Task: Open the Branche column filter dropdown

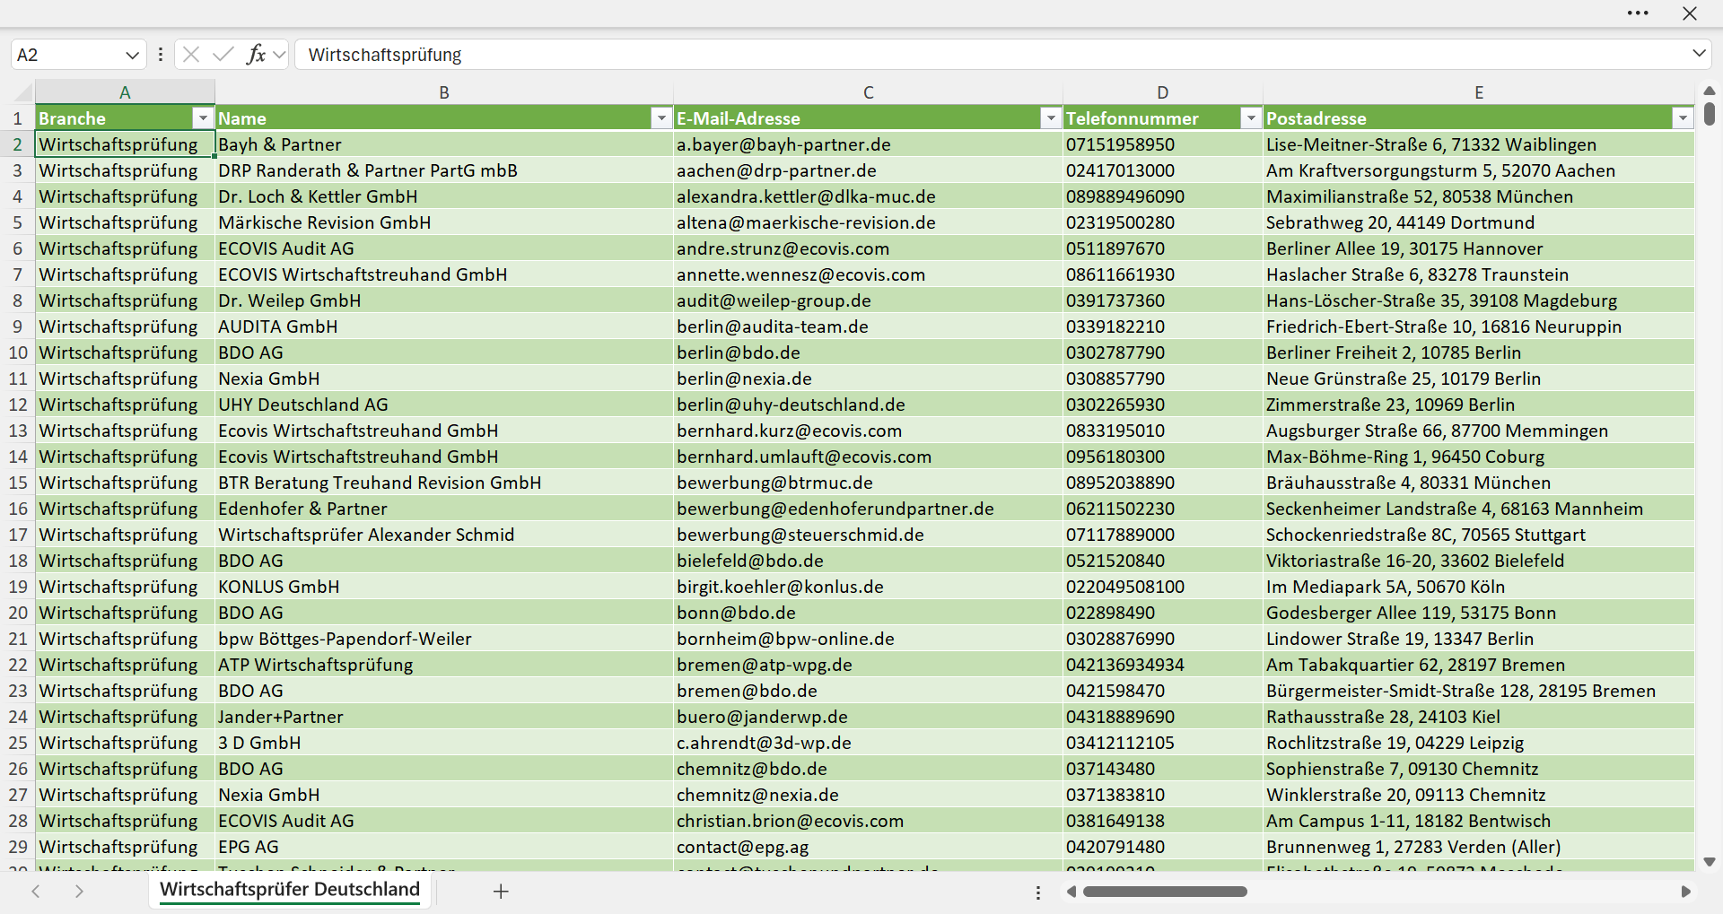Action: (x=204, y=118)
